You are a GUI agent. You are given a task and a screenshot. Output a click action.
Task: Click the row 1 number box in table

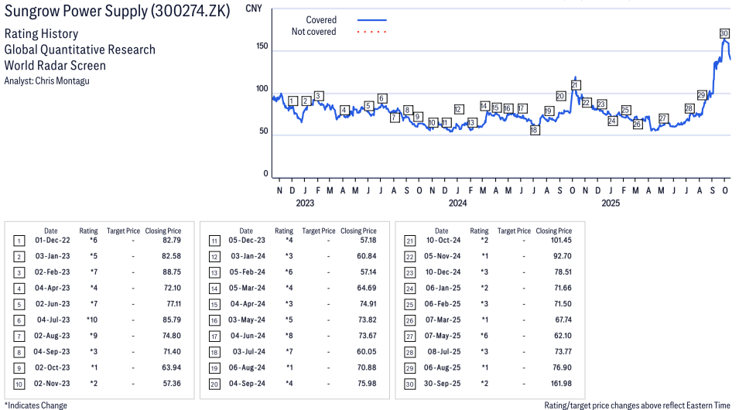pyautogui.click(x=19, y=241)
